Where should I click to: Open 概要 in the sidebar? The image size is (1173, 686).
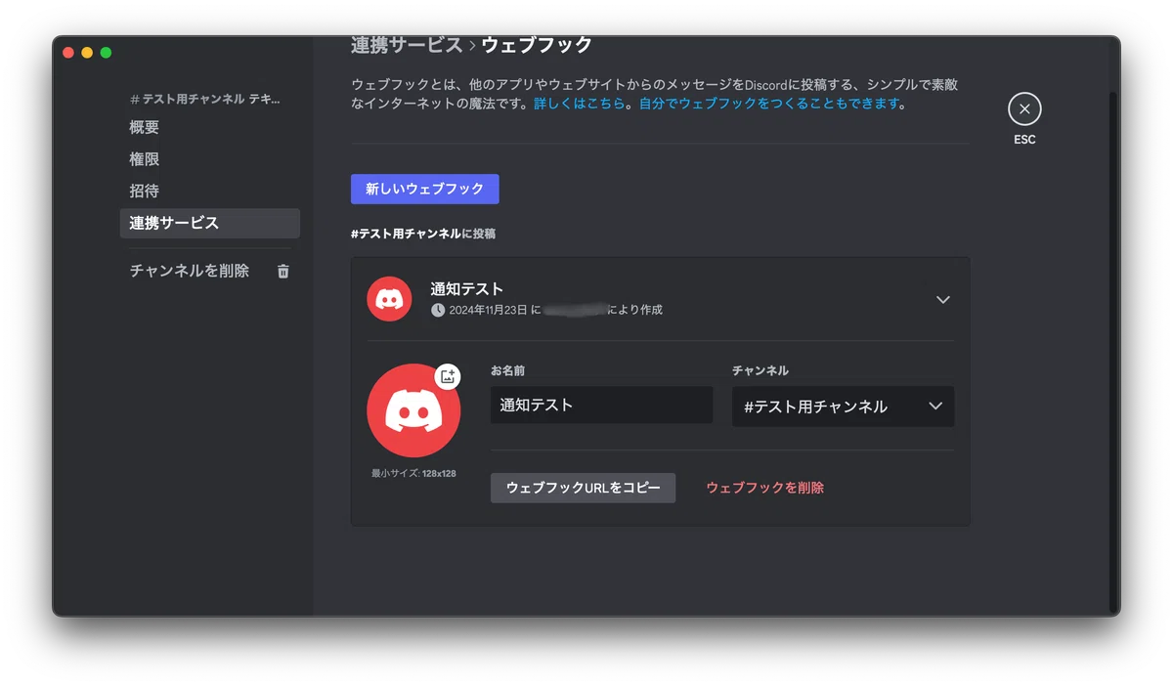[x=210, y=127]
